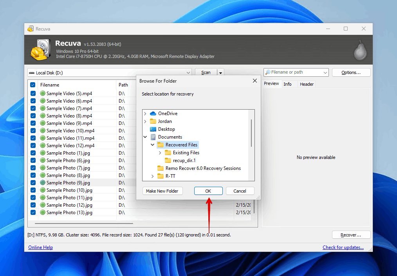Click the green status dot of Sample Photo (13).jpg
This screenshot has height=276, width=397.
43,213
